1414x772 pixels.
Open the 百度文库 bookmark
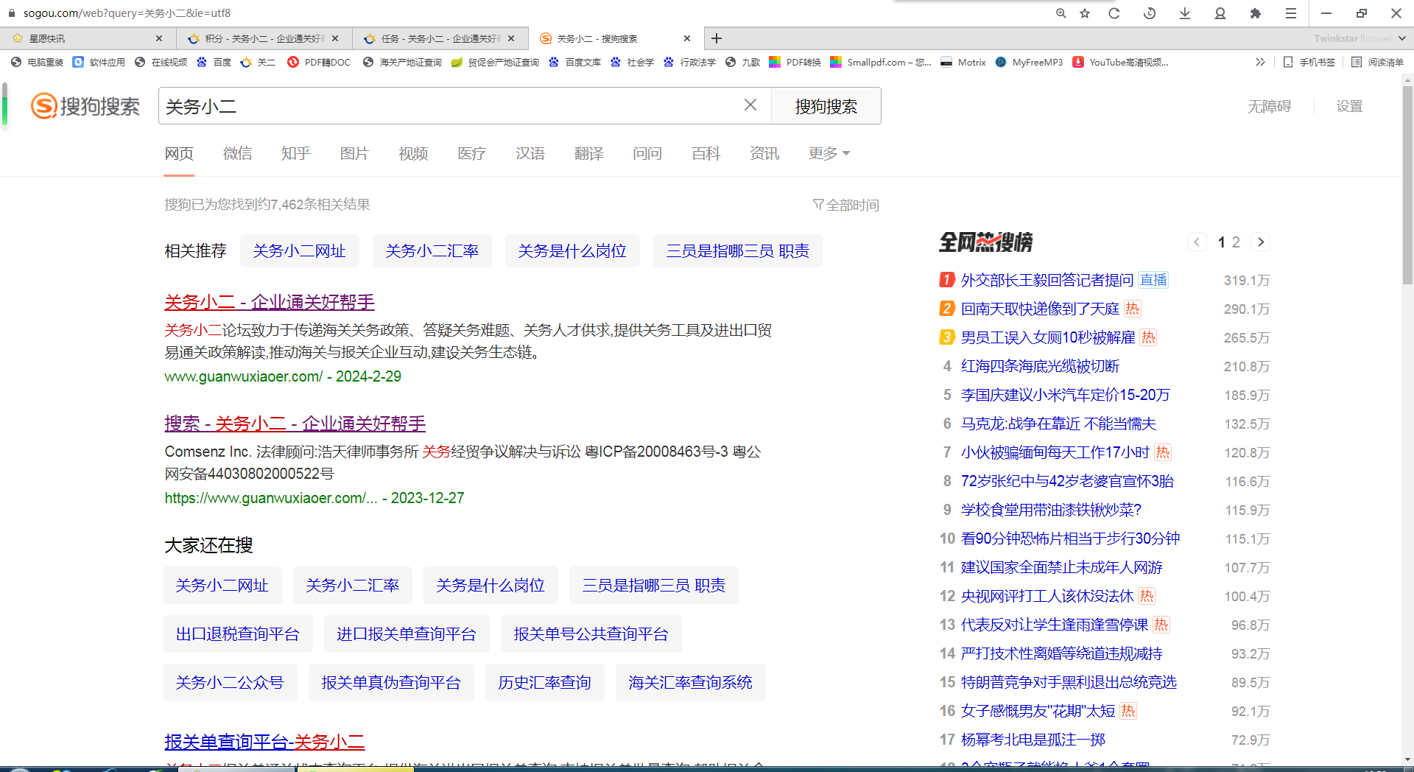[575, 63]
